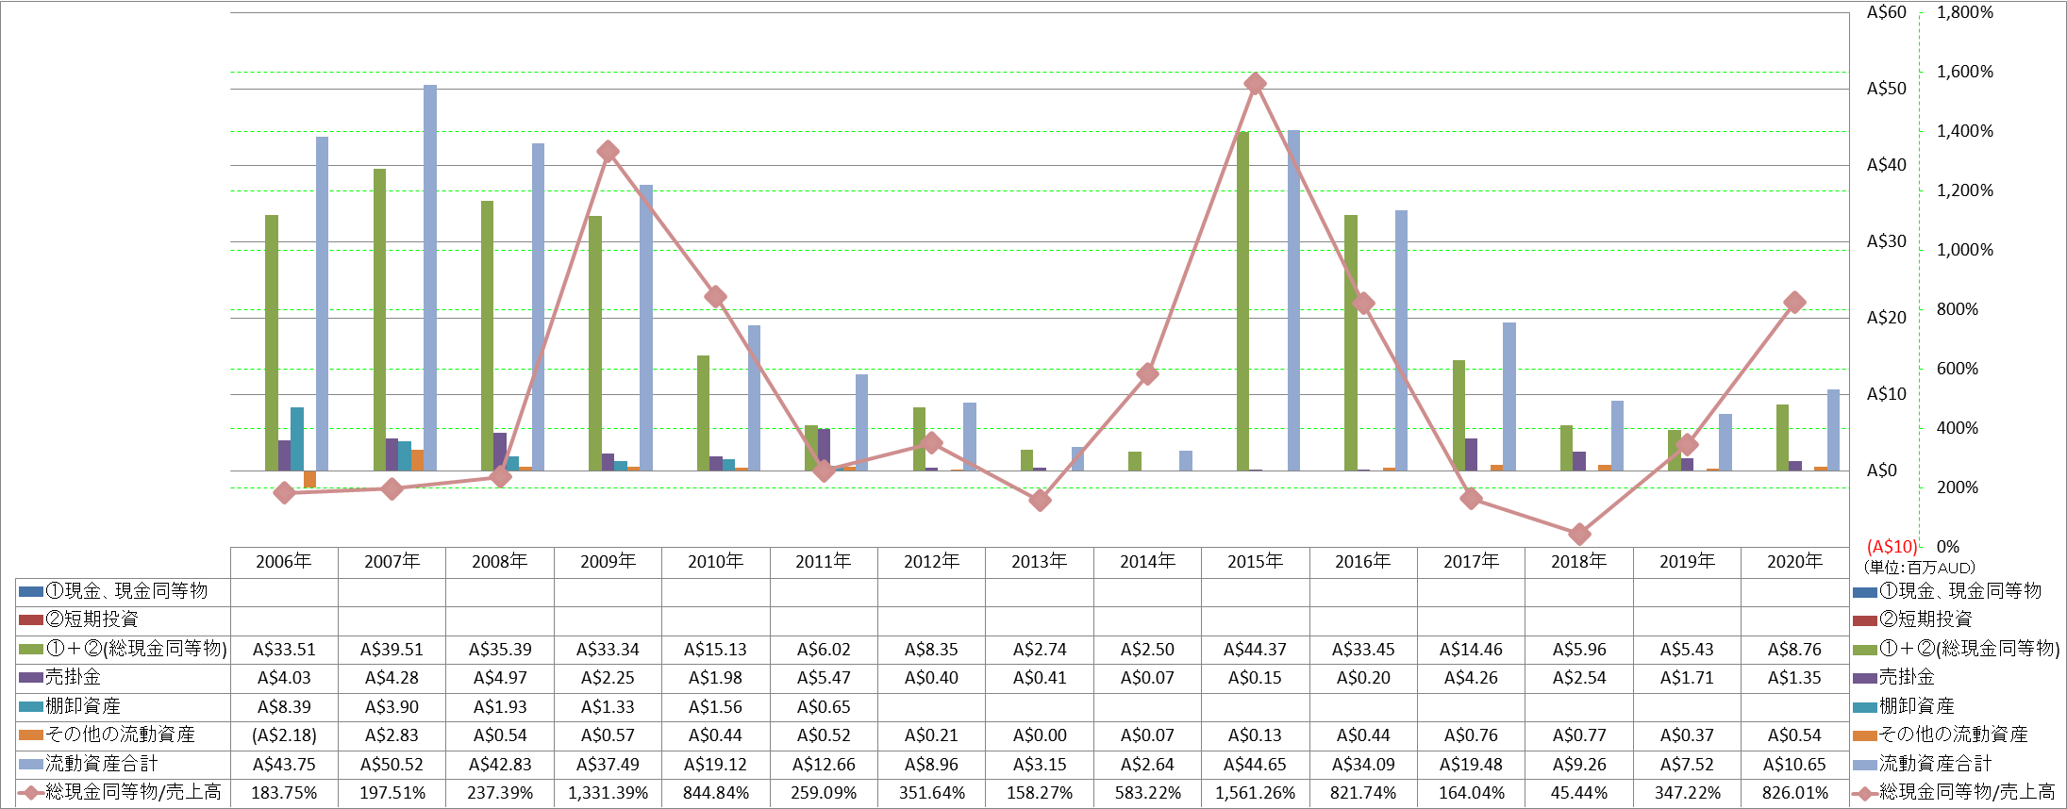Screen dimensions: 2067x809
Task: Select the negative orange bar for 2006年
Action: (x=309, y=479)
